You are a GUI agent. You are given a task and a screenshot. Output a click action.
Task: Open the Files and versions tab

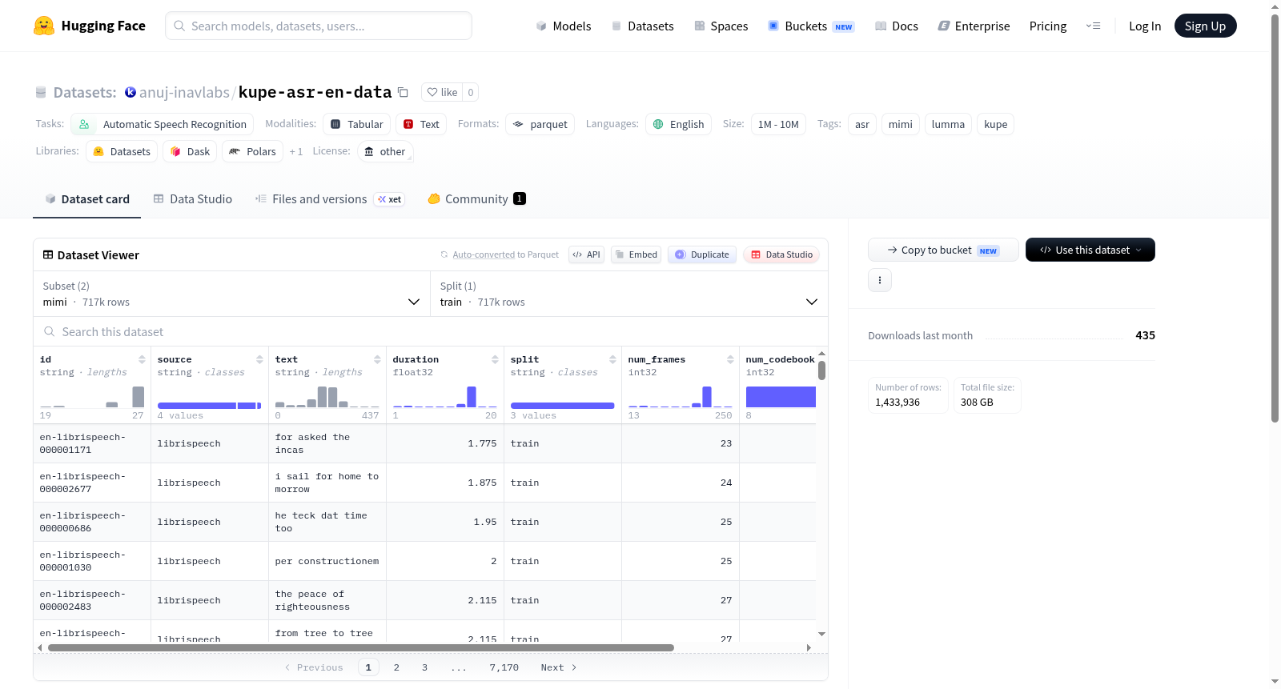tap(330, 198)
